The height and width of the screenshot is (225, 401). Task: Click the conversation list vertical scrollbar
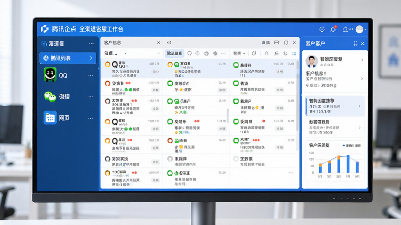(298, 96)
